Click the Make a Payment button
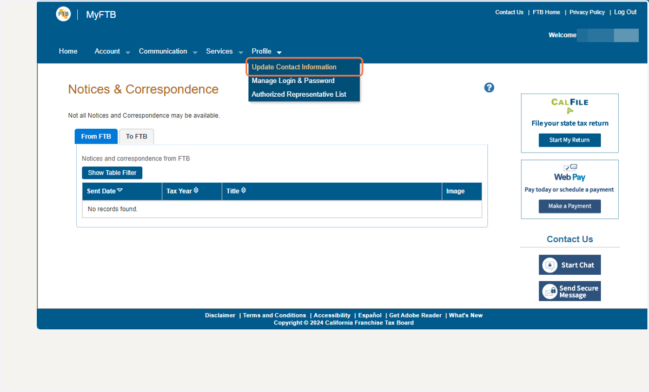Image resolution: width=649 pixels, height=392 pixels. coord(569,206)
